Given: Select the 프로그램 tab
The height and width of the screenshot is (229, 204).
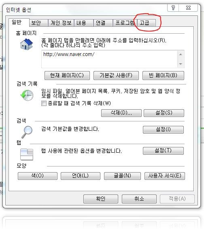Looking at the screenshot, I should [x=125, y=23].
